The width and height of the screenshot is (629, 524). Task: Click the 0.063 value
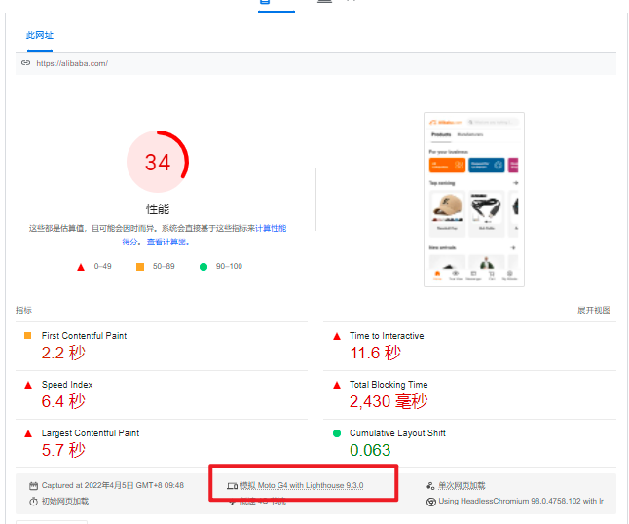click(x=370, y=450)
